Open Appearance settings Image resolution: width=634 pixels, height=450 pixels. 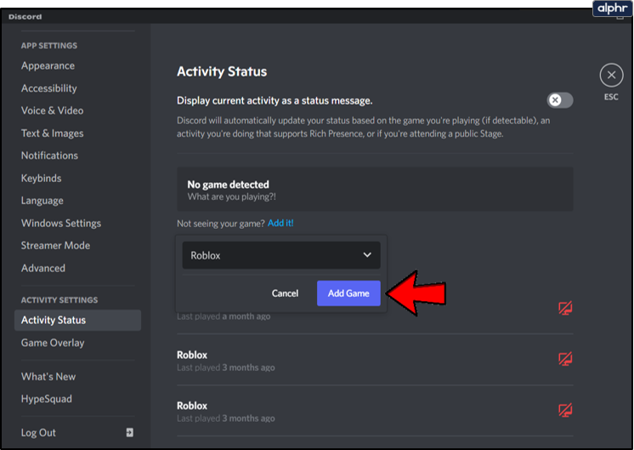click(48, 66)
